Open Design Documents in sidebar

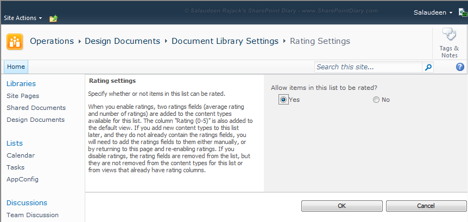(x=35, y=120)
